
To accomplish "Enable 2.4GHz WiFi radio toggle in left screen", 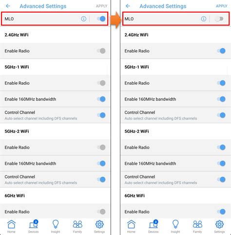I will pyautogui.click(x=101, y=51).
